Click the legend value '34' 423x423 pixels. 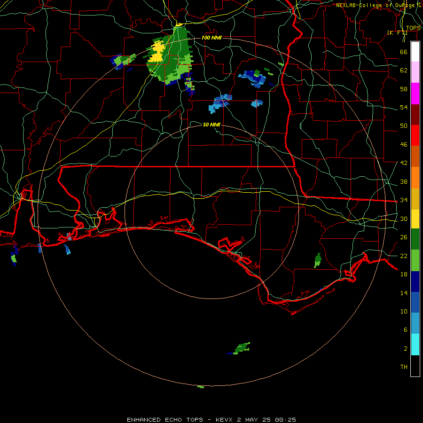pos(404,200)
